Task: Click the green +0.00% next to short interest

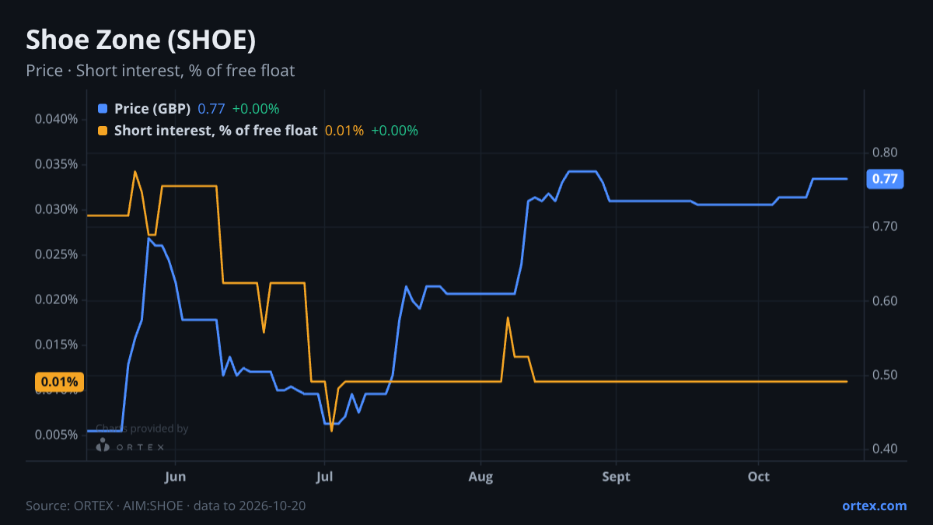Action: (x=394, y=131)
